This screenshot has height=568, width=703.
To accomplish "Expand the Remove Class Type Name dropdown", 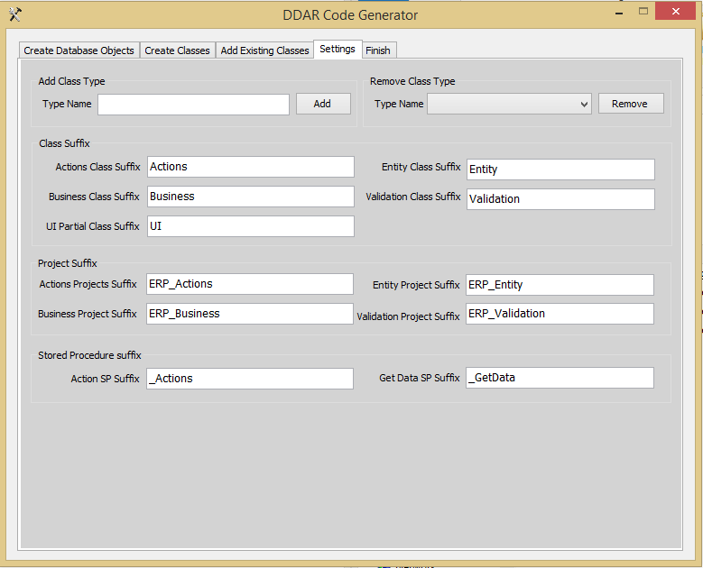I will pos(584,105).
